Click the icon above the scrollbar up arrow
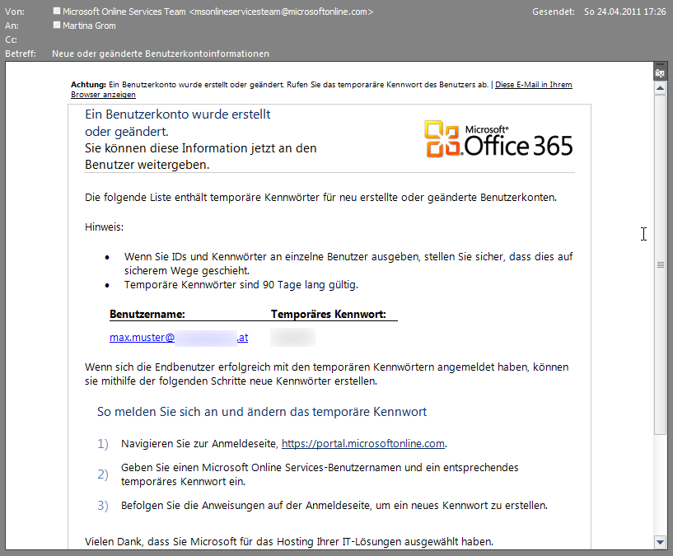Image resolution: width=673 pixels, height=556 pixels. (x=660, y=73)
